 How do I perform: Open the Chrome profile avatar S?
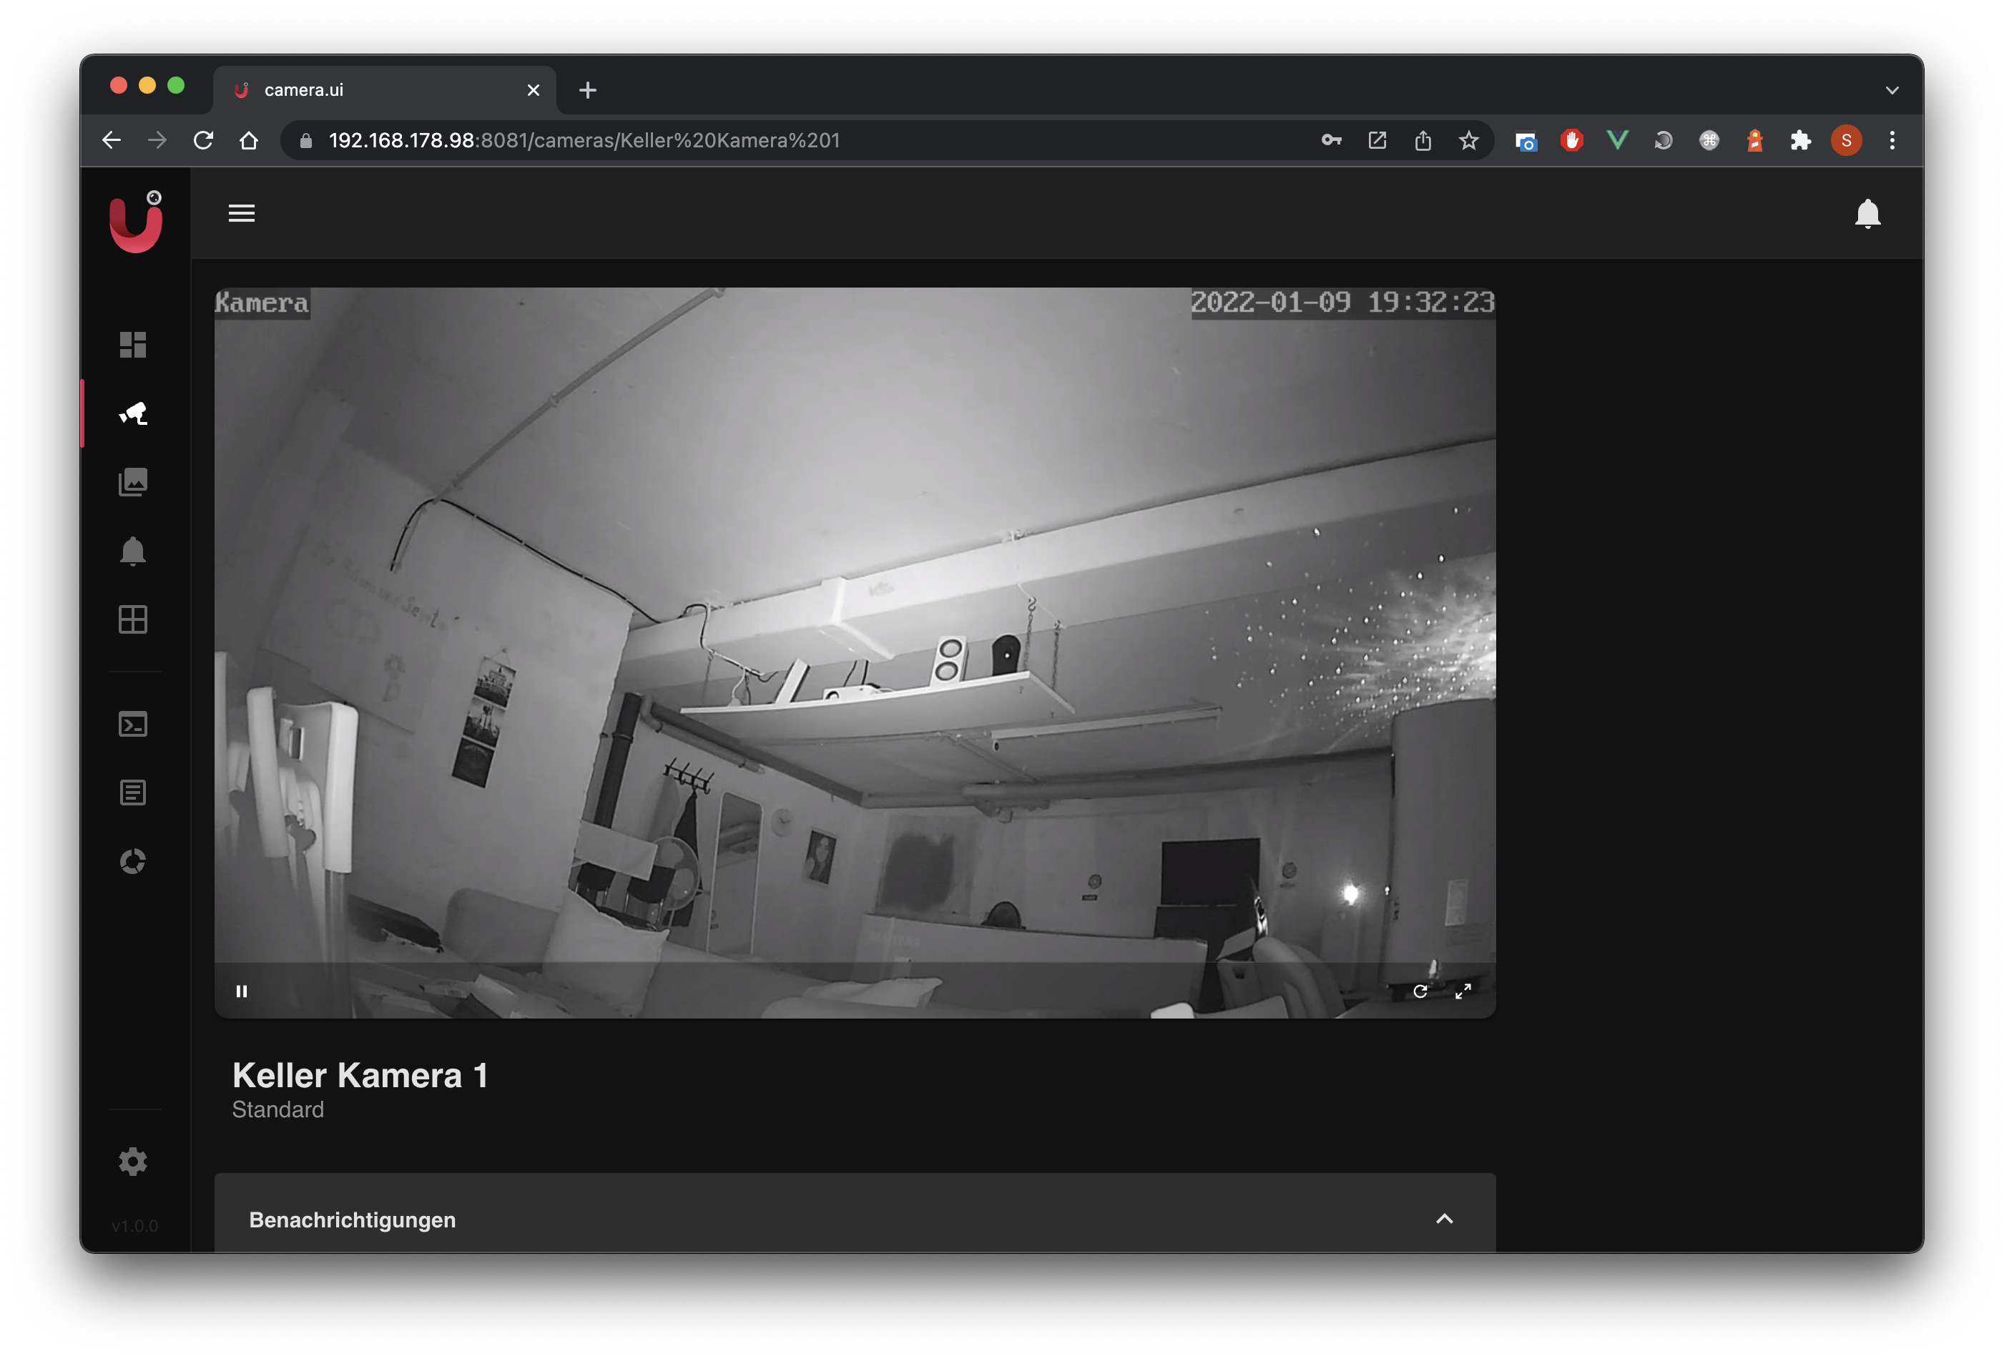(x=1846, y=141)
